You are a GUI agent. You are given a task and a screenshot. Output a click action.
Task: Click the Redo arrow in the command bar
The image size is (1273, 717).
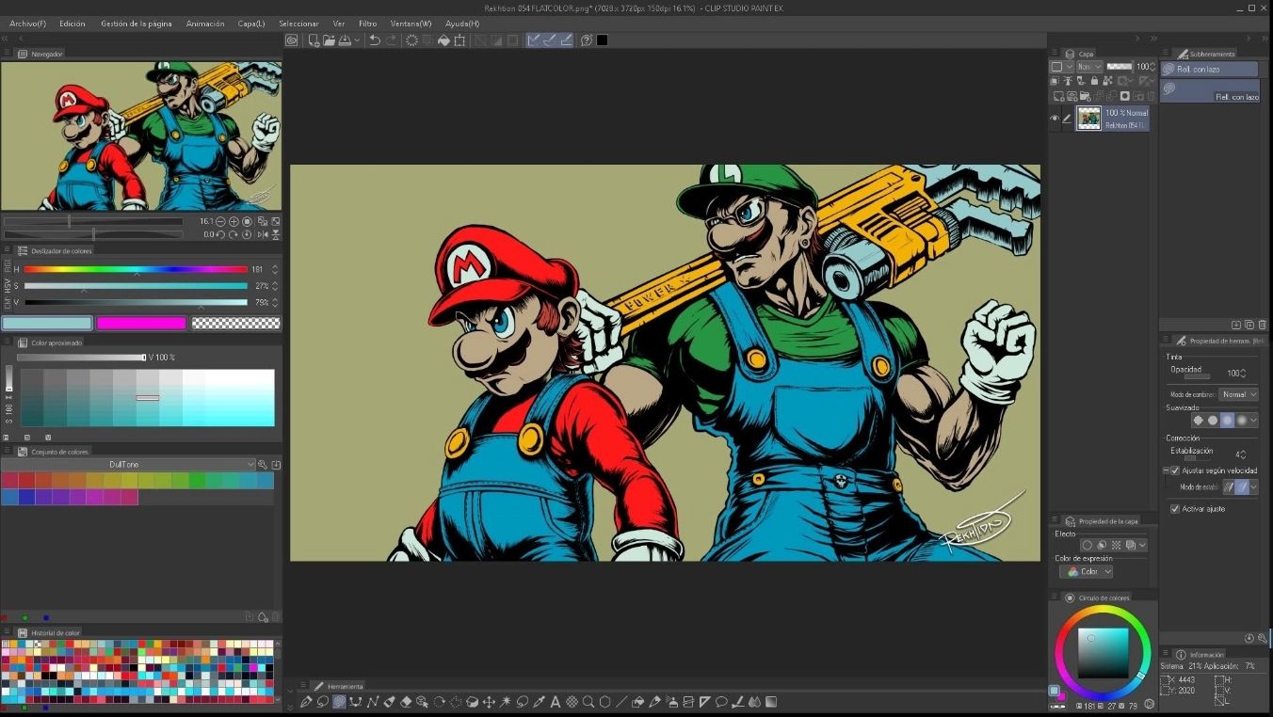(x=392, y=40)
